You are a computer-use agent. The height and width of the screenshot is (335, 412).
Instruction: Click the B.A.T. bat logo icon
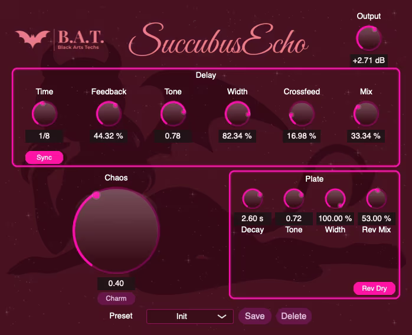coord(32,39)
